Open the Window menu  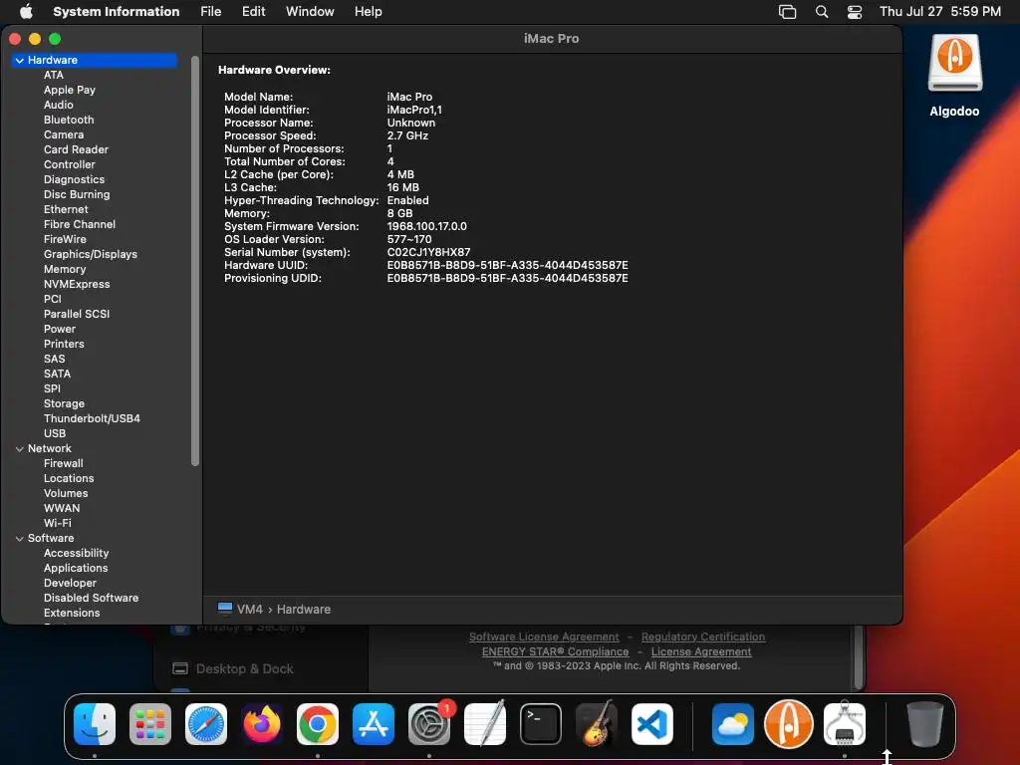(311, 11)
